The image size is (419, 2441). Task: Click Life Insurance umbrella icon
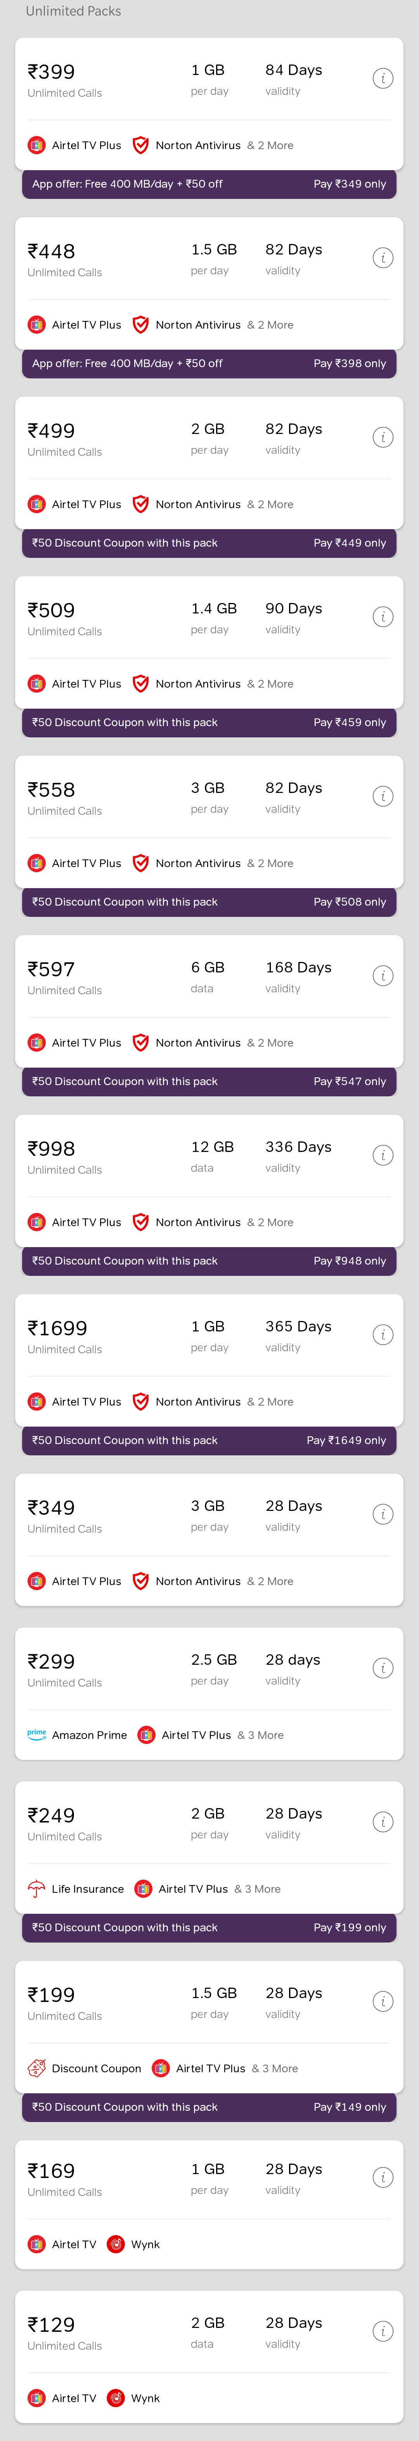pos(37,1889)
